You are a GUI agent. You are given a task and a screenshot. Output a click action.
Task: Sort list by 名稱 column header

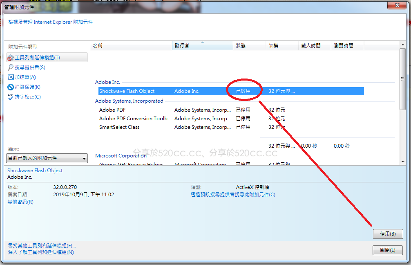pos(131,46)
